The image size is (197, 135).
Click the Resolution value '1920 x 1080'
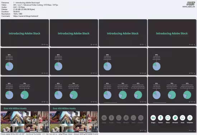[18, 14]
